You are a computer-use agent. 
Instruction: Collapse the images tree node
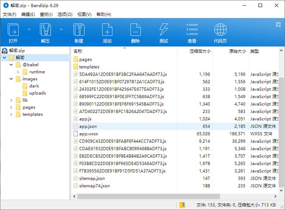(11, 79)
